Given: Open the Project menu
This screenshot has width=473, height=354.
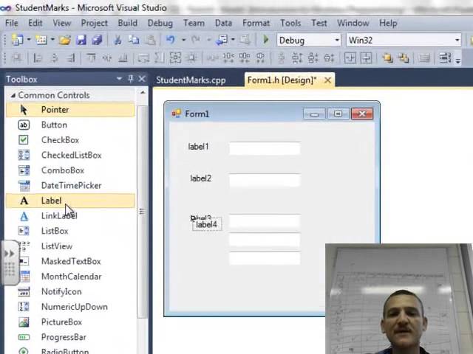Looking at the screenshot, I should (94, 23).
